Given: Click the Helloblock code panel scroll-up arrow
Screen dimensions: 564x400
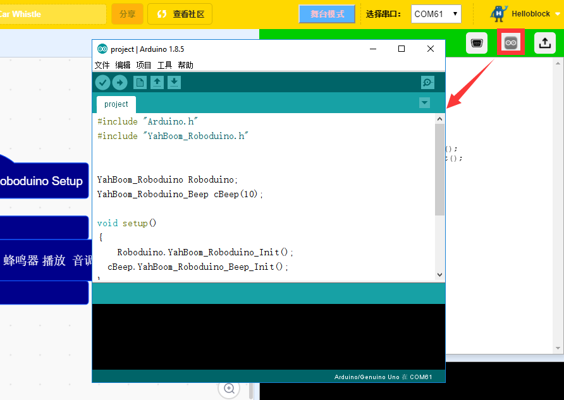Looking at the screenshot, I should [558, 63].
